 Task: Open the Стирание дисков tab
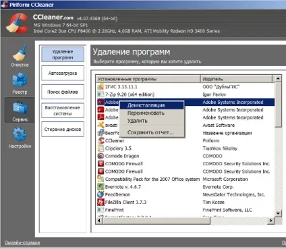pos(63,129)
